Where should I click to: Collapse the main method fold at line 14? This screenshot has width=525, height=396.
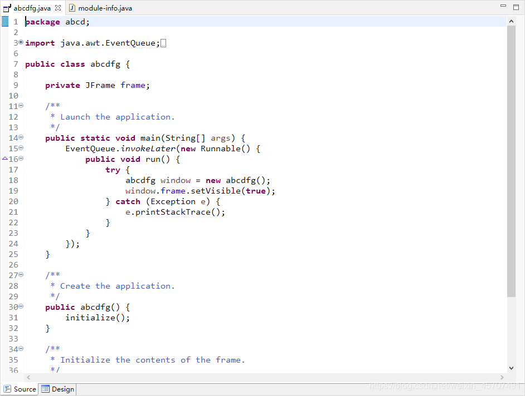coord(21,137)
